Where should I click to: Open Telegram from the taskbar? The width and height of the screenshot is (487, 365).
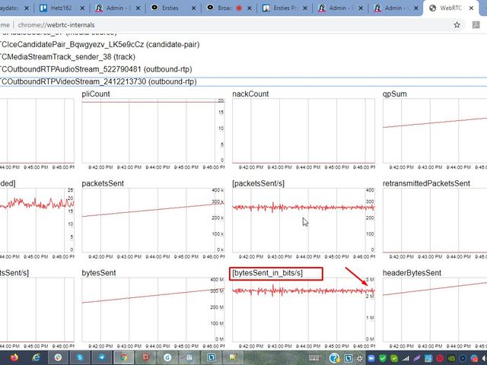(x=102, y=358)
